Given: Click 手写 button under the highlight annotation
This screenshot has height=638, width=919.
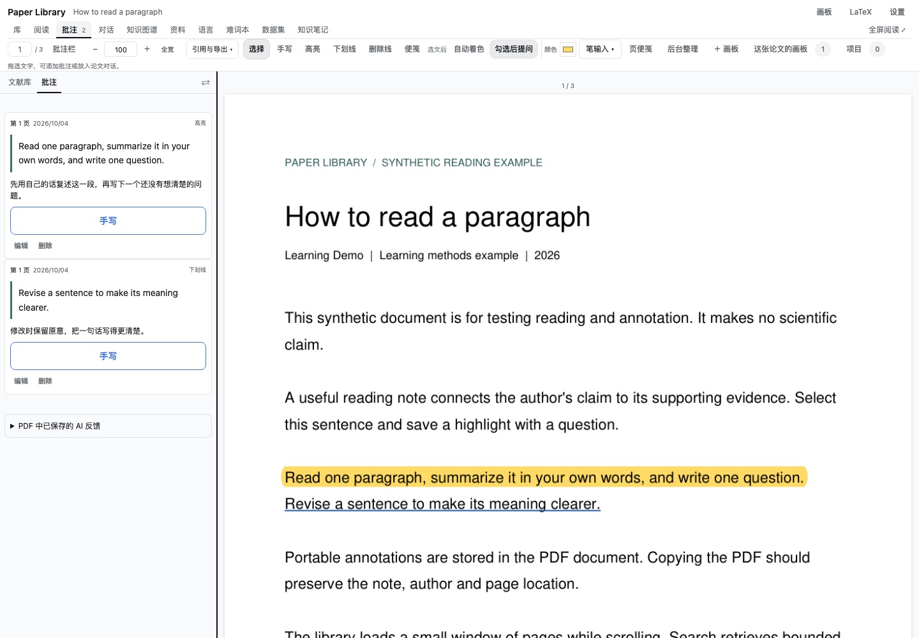Looking at the screenshot, I should pyautogui.click(x=108, y=221).
